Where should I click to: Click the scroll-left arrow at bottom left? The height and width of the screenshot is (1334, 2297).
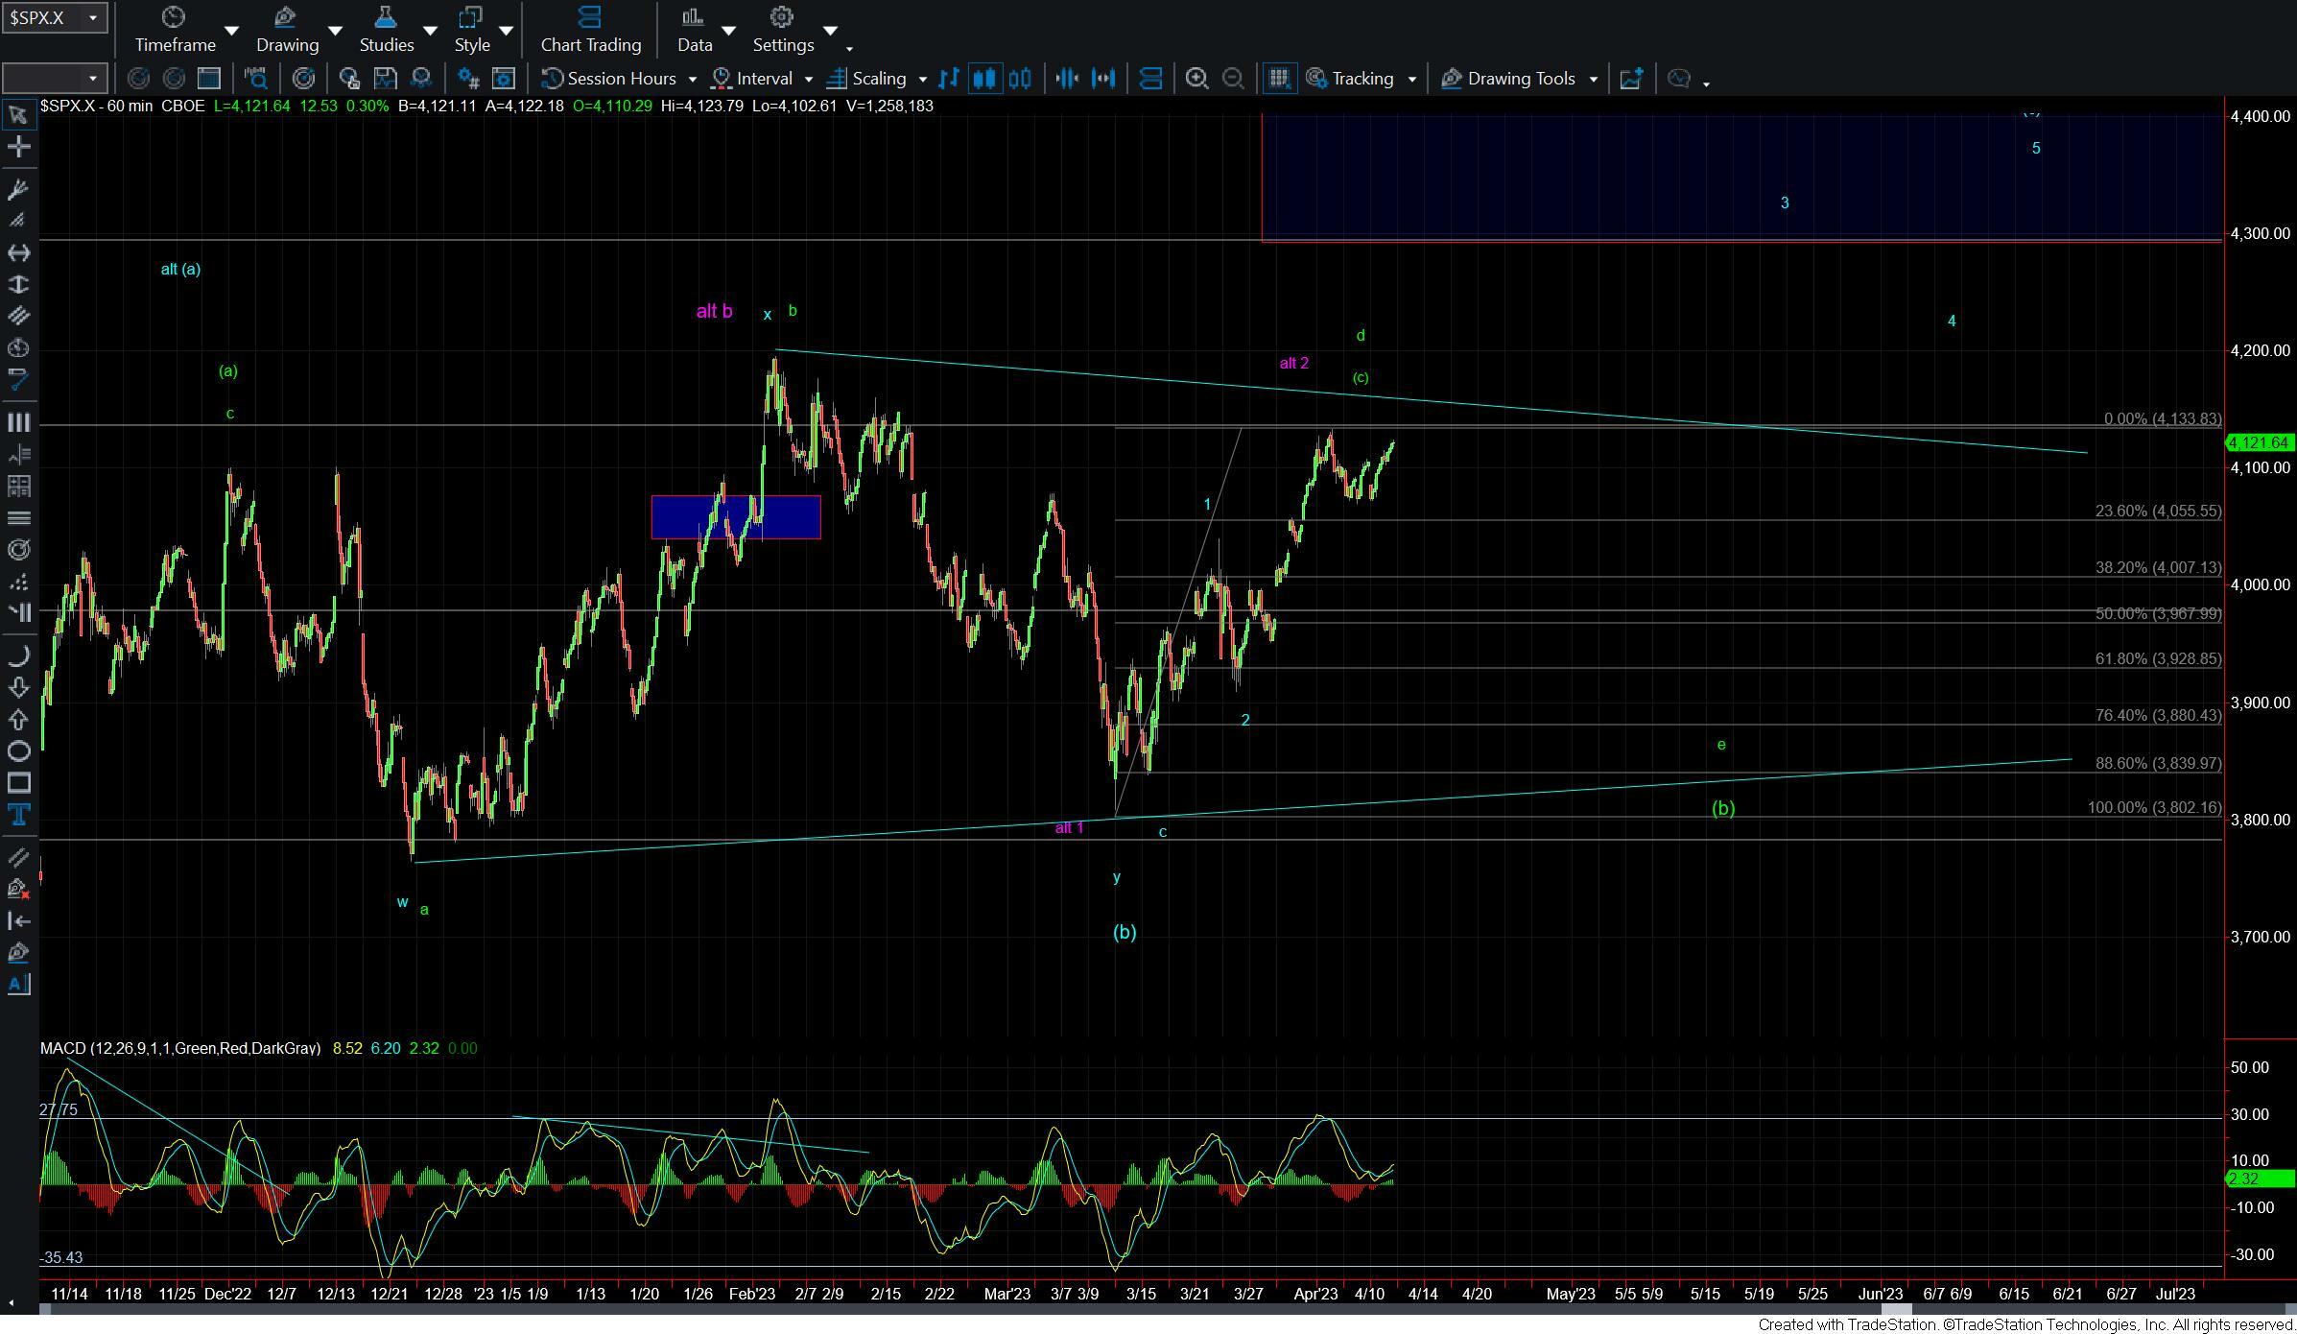coord(11,1303)
